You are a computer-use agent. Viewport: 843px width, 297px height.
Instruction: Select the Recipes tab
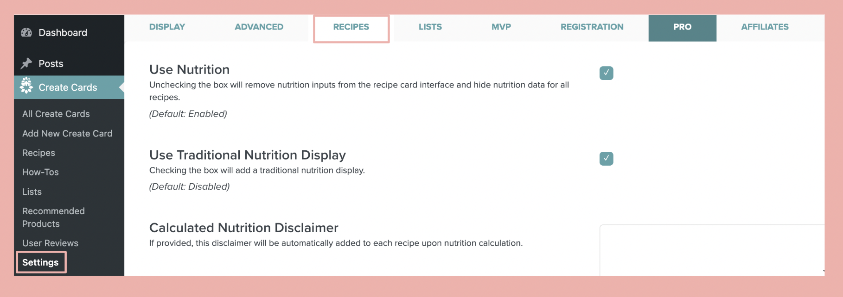pyautogui.click(x=351, y=27)
